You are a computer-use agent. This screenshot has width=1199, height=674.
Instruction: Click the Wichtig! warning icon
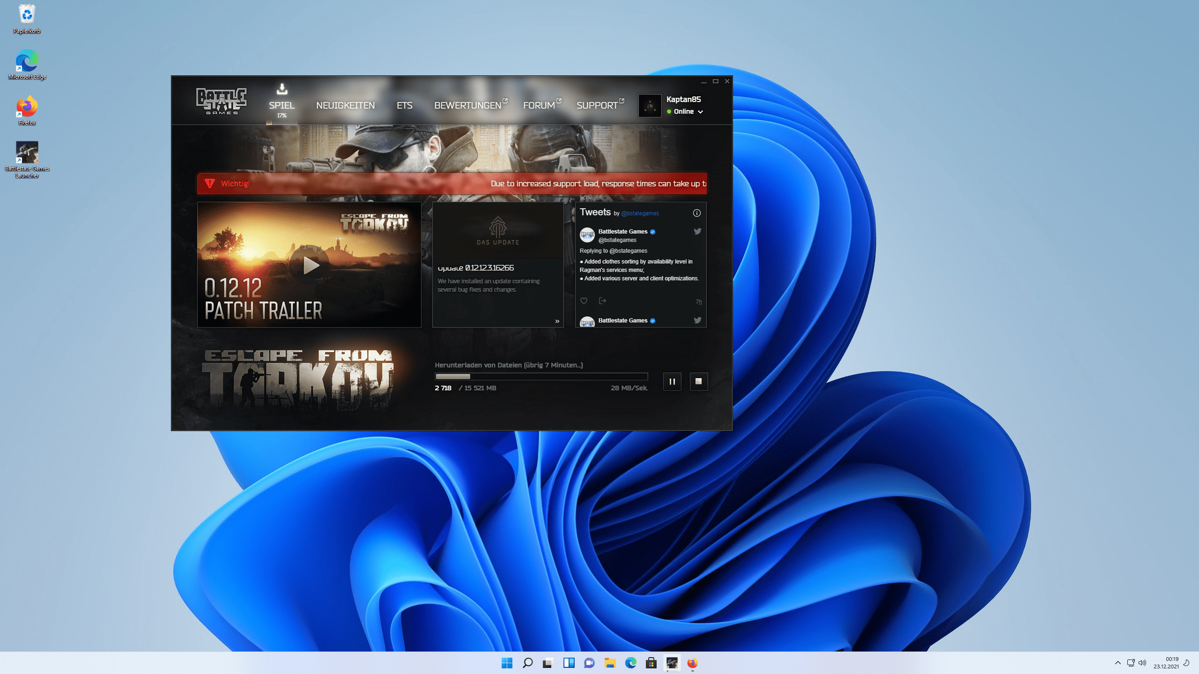pyautogui.click(x=209, y=183)
